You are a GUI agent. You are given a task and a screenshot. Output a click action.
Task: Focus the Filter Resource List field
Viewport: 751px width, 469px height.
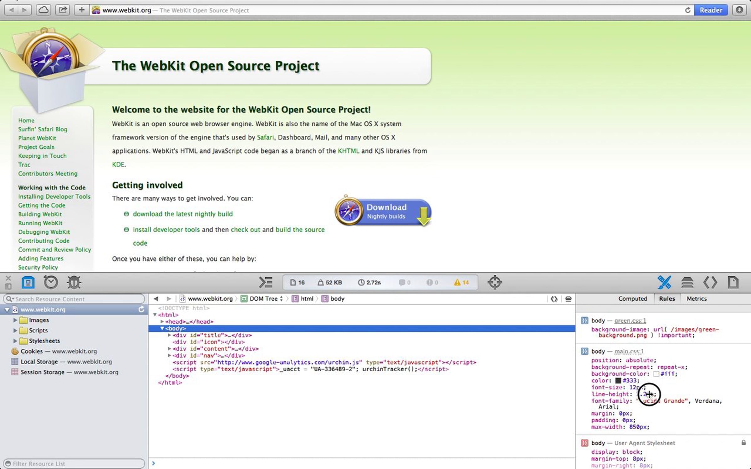pos(74,463)
